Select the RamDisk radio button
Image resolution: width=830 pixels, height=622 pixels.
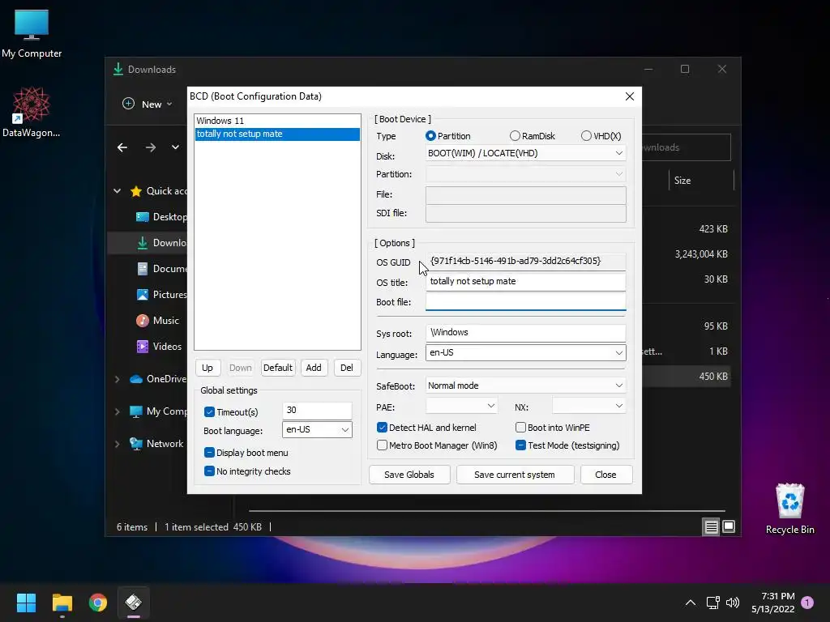515,136
